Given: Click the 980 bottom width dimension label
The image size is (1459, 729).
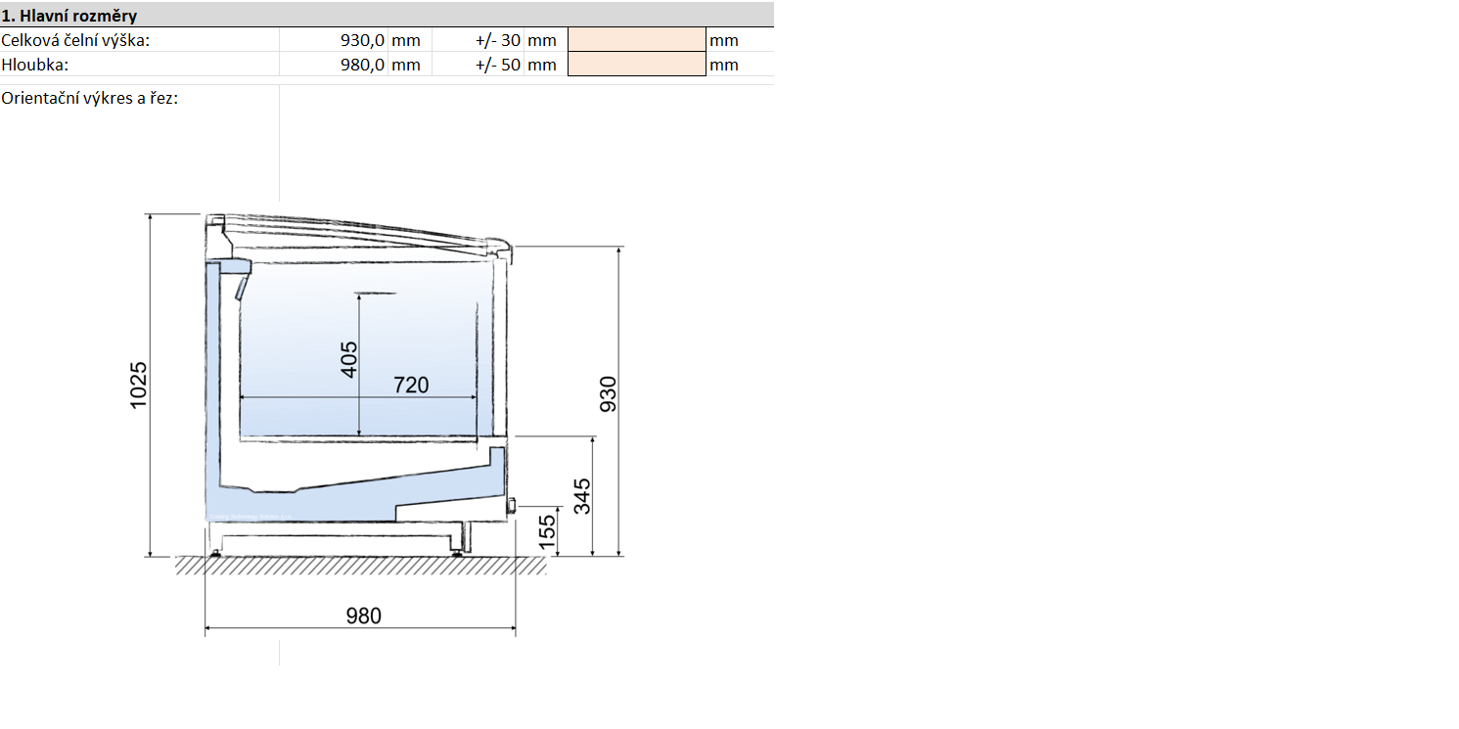Looking at the screenshot, I should click(x=363, y=615).
